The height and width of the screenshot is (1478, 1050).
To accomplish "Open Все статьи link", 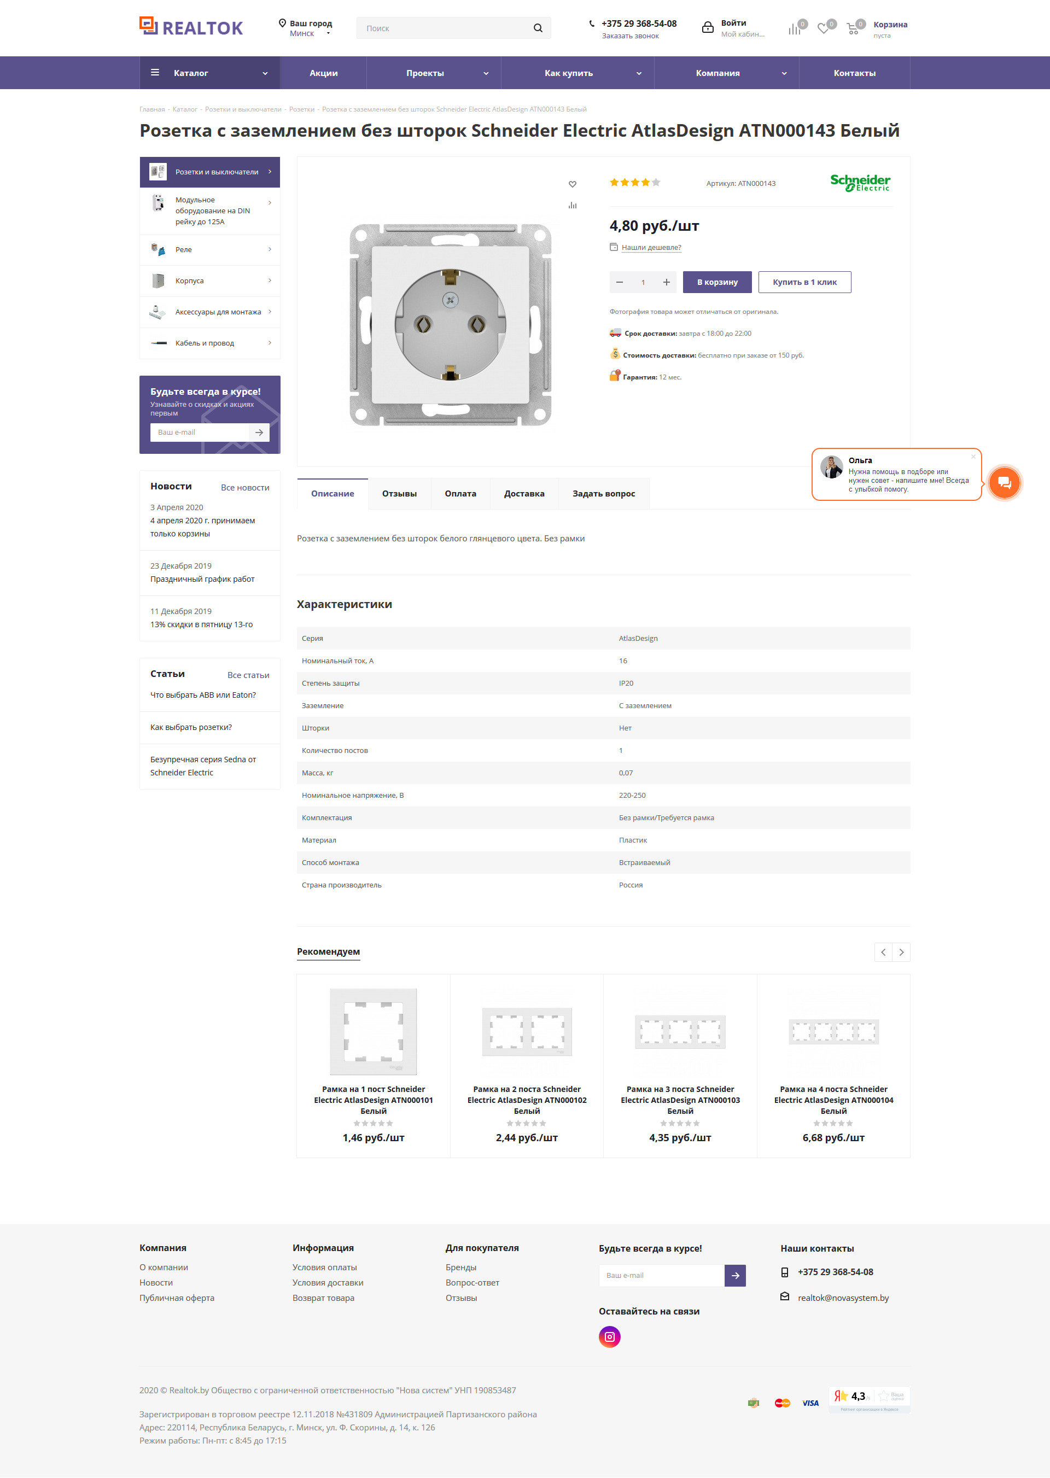I will tap(248, 675).
